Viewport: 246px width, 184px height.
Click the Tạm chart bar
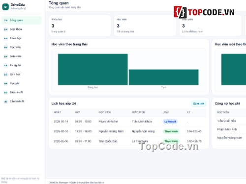tap(164, 77)
